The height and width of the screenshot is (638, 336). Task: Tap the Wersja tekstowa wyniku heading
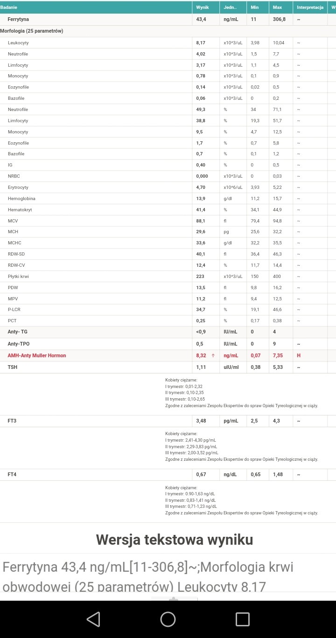coord(175,540)
